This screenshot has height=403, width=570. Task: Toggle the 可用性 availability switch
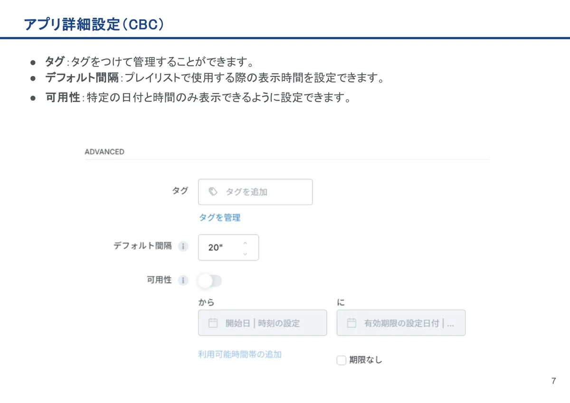pyautogui.click(x=209, y=281)
